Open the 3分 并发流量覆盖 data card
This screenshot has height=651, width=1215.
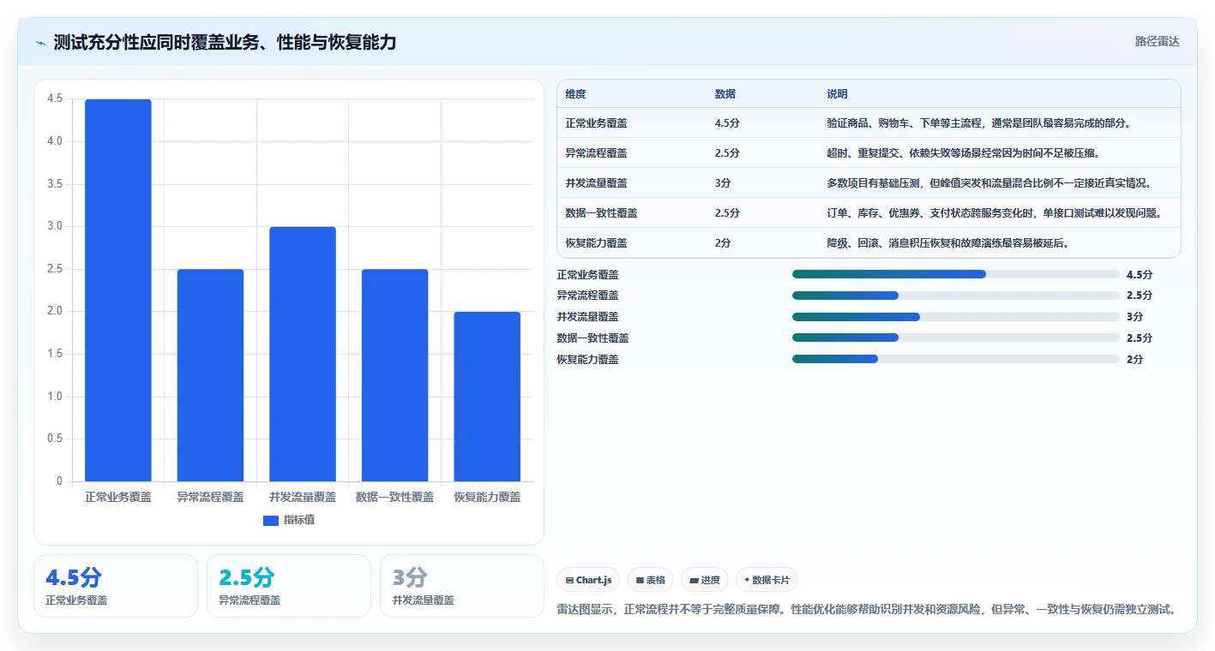[x=462, y=586]
